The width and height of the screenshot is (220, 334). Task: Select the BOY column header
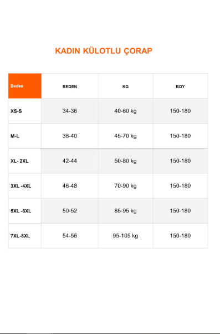180,87
